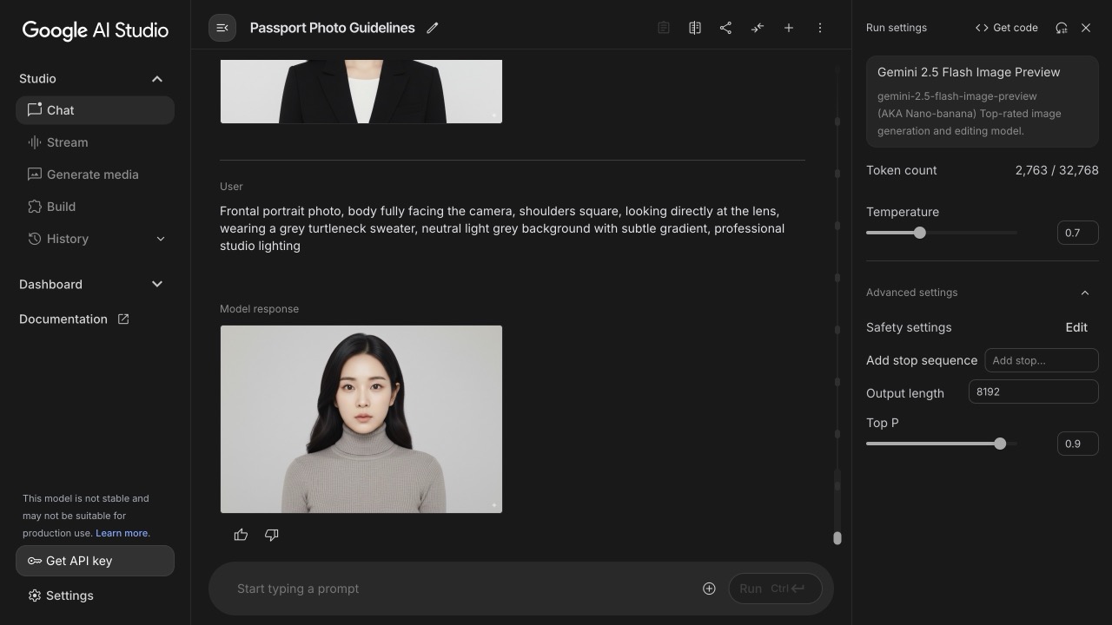Focus the Start typing a prompt box

pyautogui.click(x=460, y=589)
